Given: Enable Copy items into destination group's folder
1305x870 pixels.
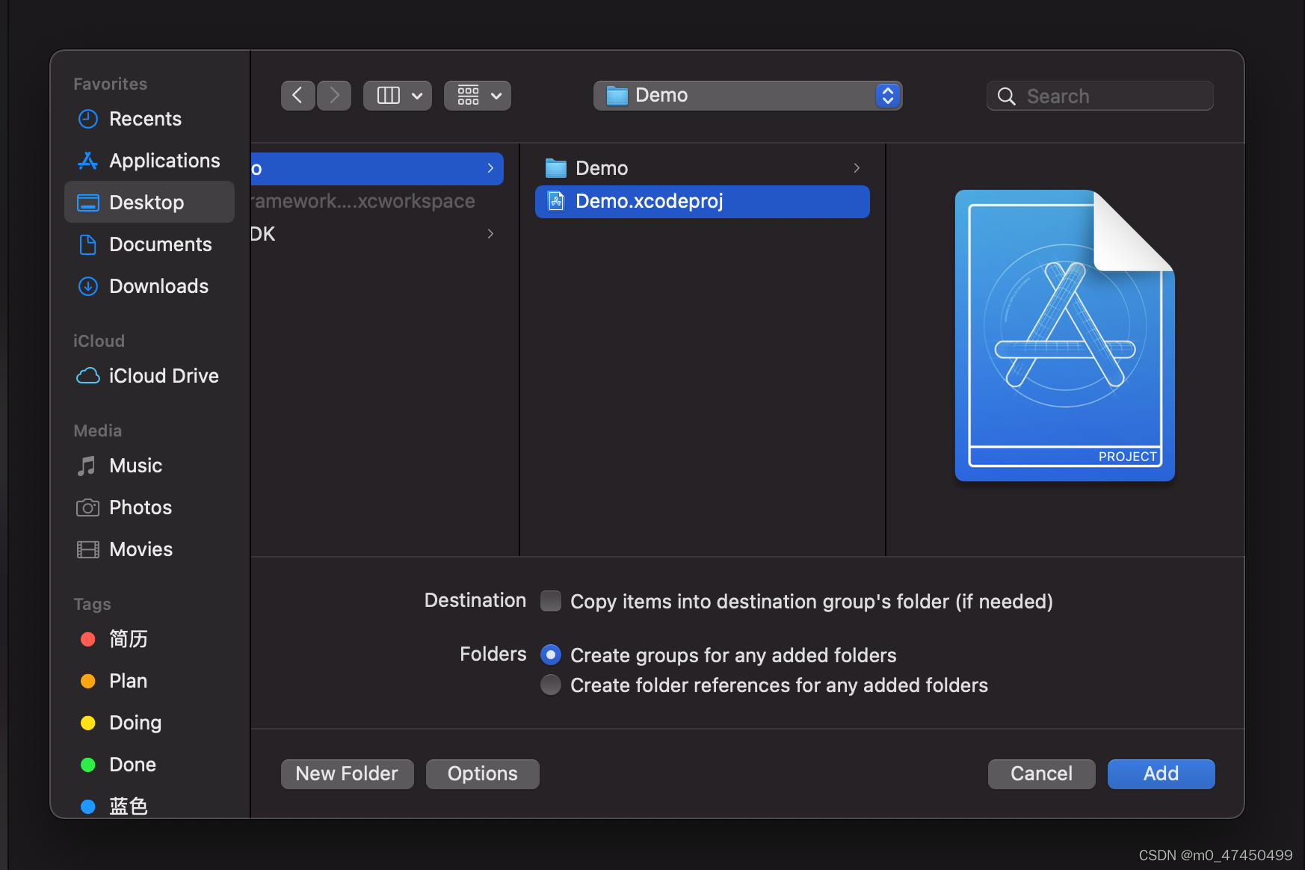Looking at the screenshot, I should click(x=551, y=601).
